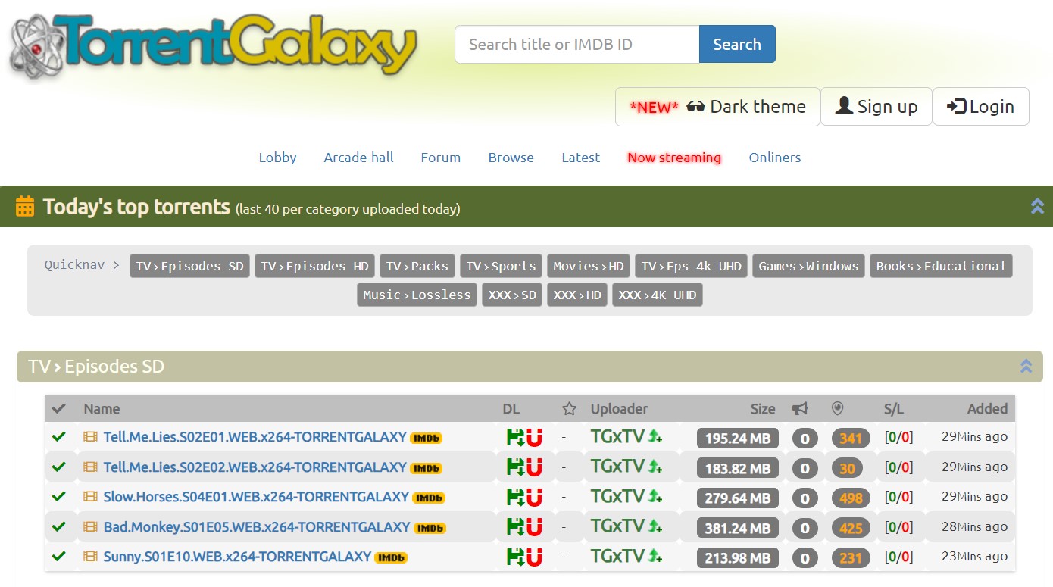This screenshot has height=587, width=1053.
Task: Open the Login page
Action: click(x=980, y=107)
